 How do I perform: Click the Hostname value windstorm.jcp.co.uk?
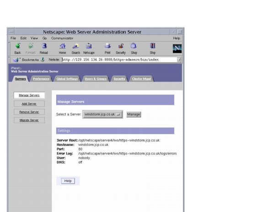(x=93, y=145)
